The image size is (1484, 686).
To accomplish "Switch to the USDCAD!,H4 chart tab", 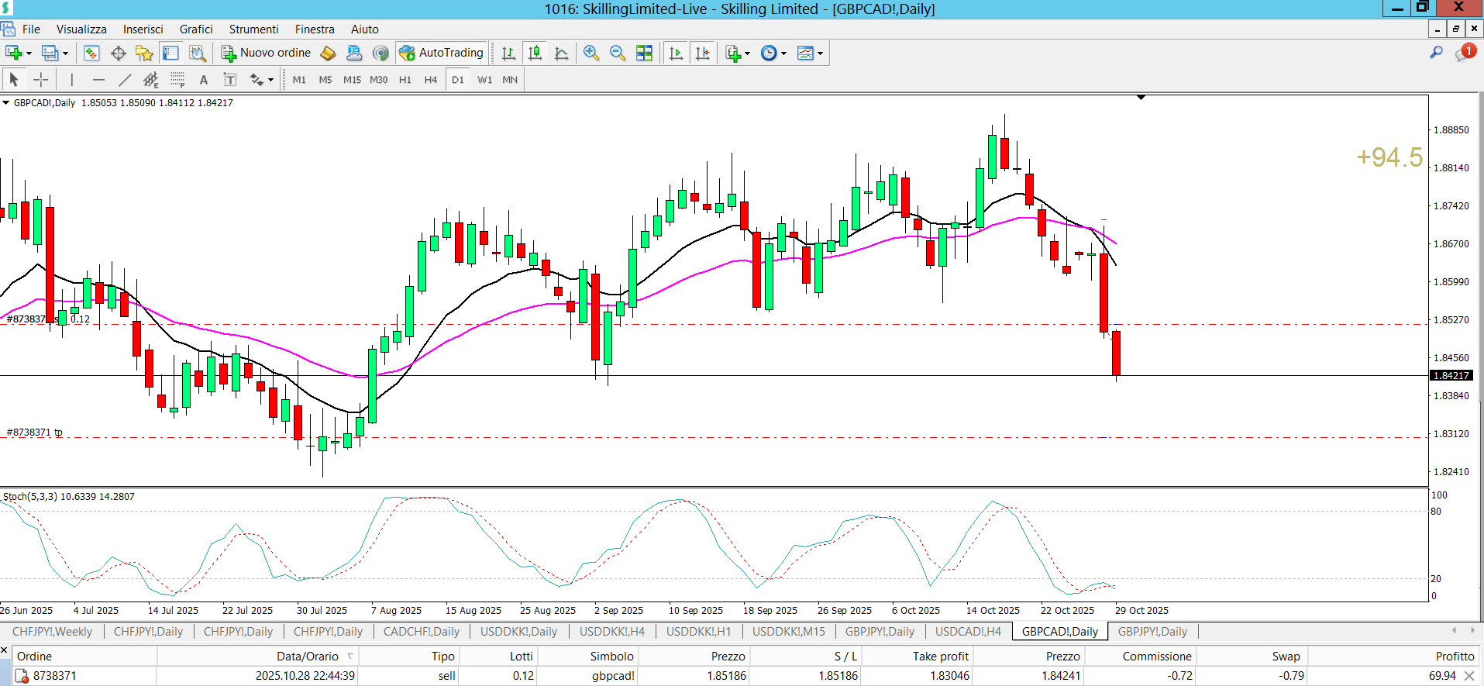I will [x=968, y=631].
